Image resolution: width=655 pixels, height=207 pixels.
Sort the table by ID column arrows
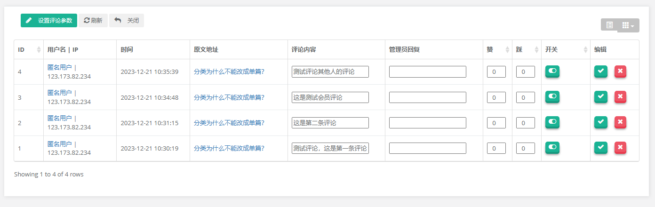(x=39, y=50)
